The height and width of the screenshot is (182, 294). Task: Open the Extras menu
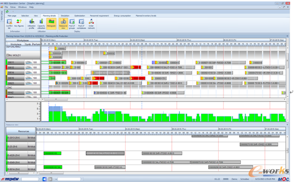point(13,7)
